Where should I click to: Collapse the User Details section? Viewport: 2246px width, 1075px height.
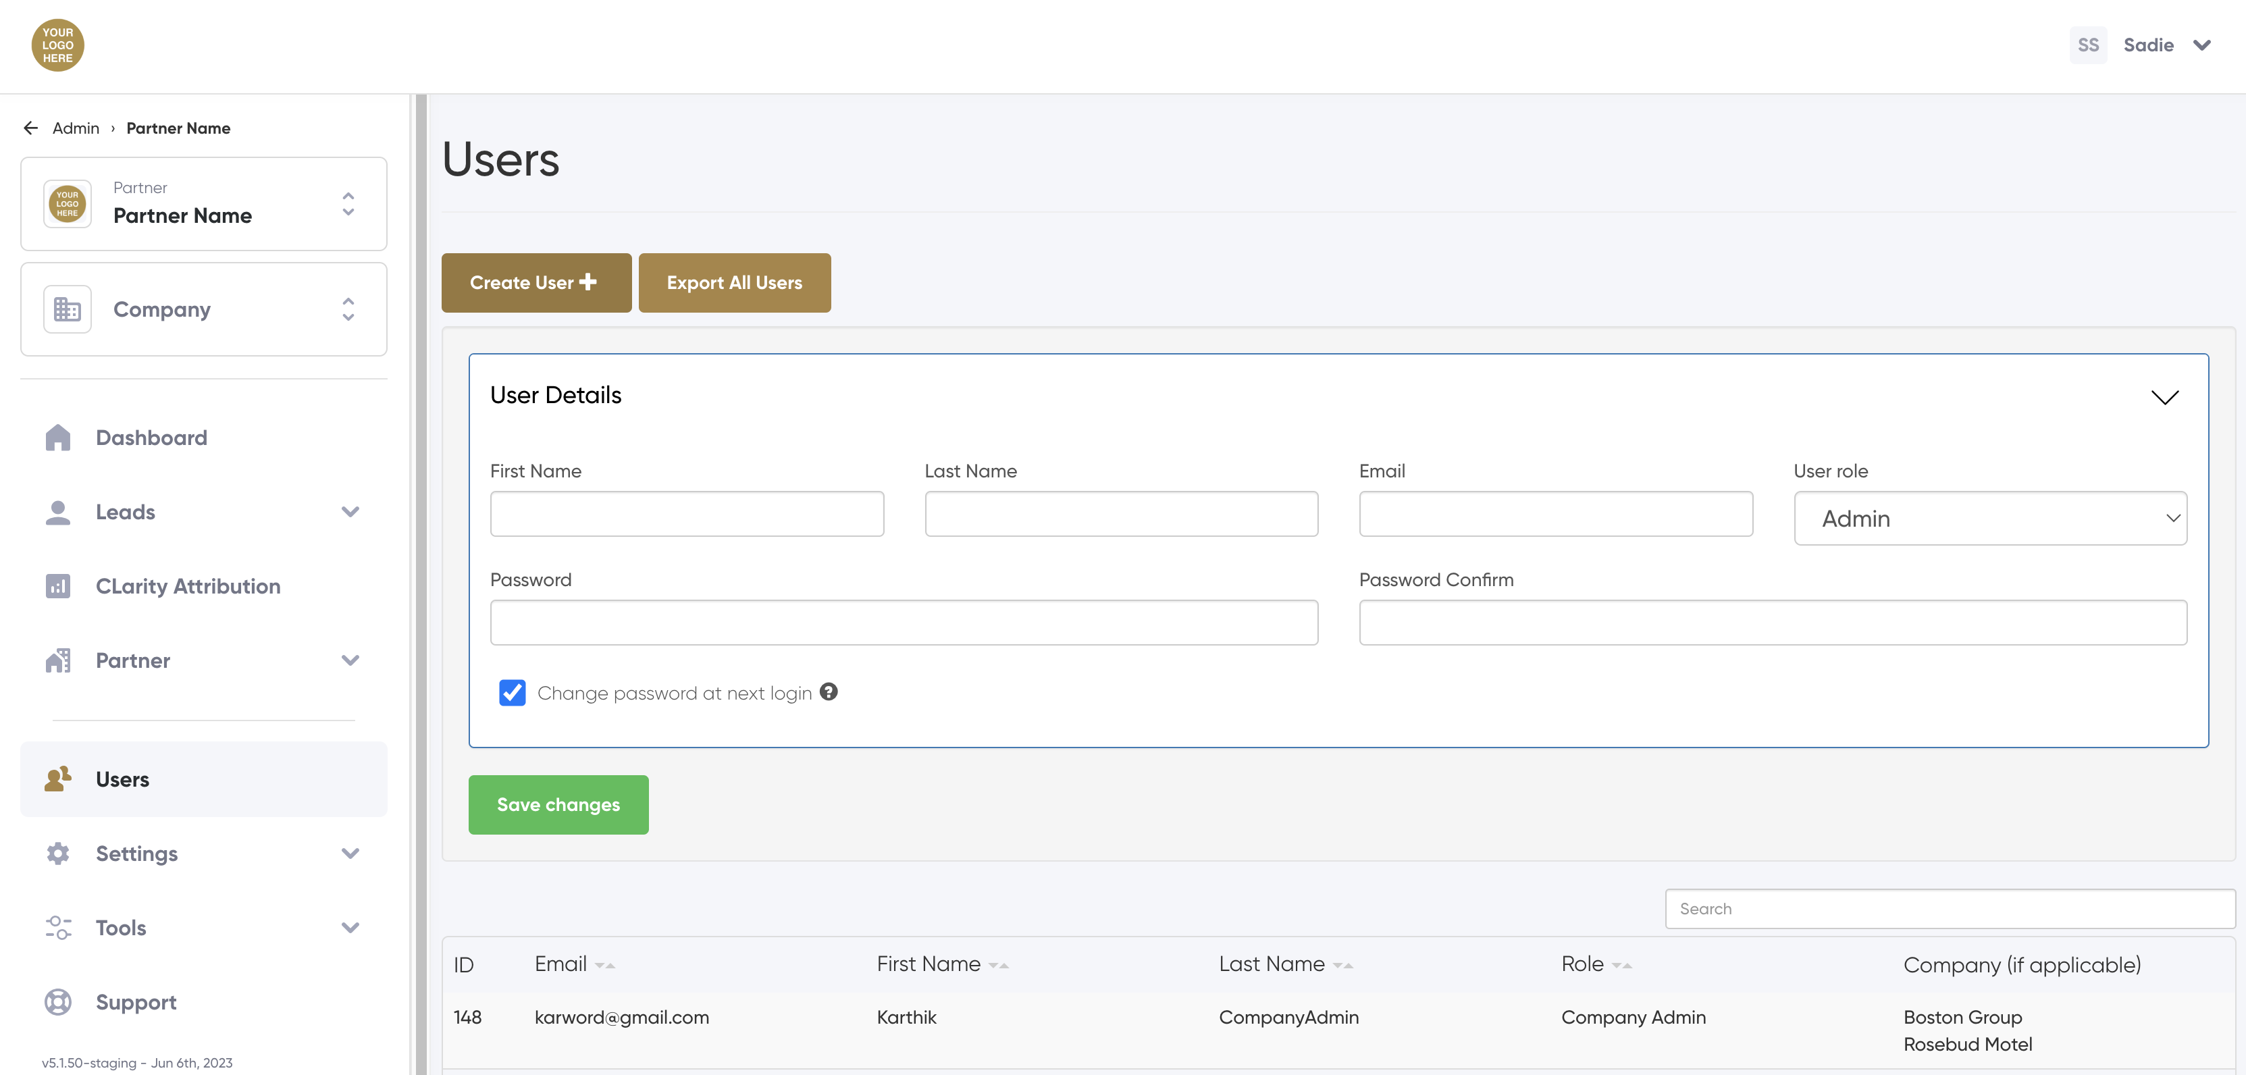coord(2164,396)
